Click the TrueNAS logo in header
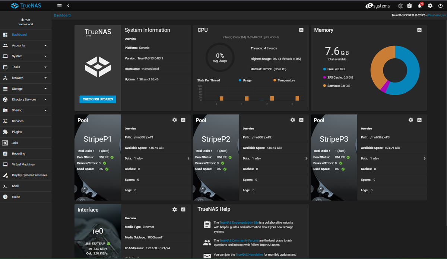The width and height of the screenshot is (447, 259). point(25,6)
